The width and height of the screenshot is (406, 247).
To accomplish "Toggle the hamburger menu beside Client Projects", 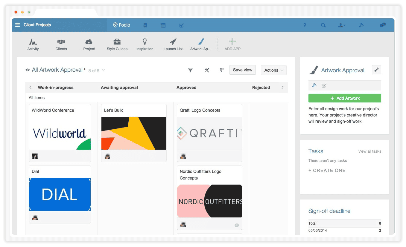I will (17, 25).
